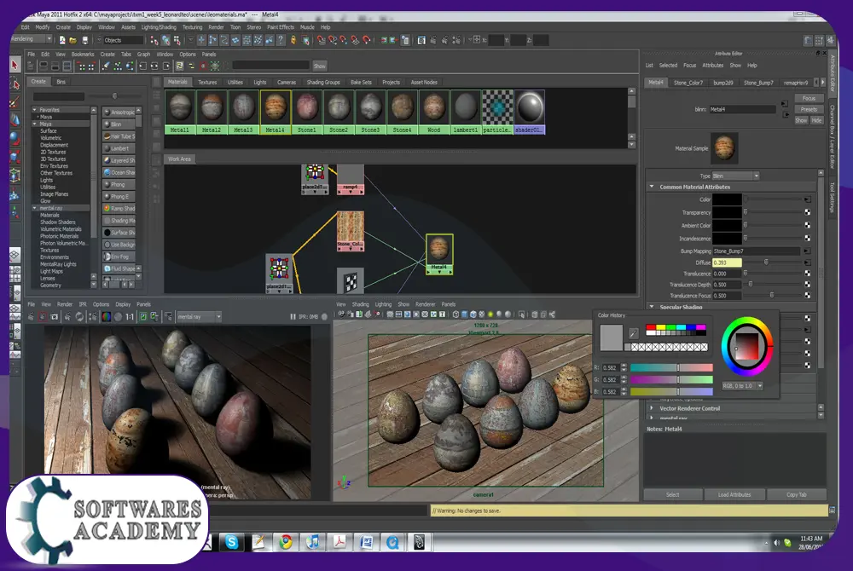Open iTunes from the taskbar

[313, 542]
